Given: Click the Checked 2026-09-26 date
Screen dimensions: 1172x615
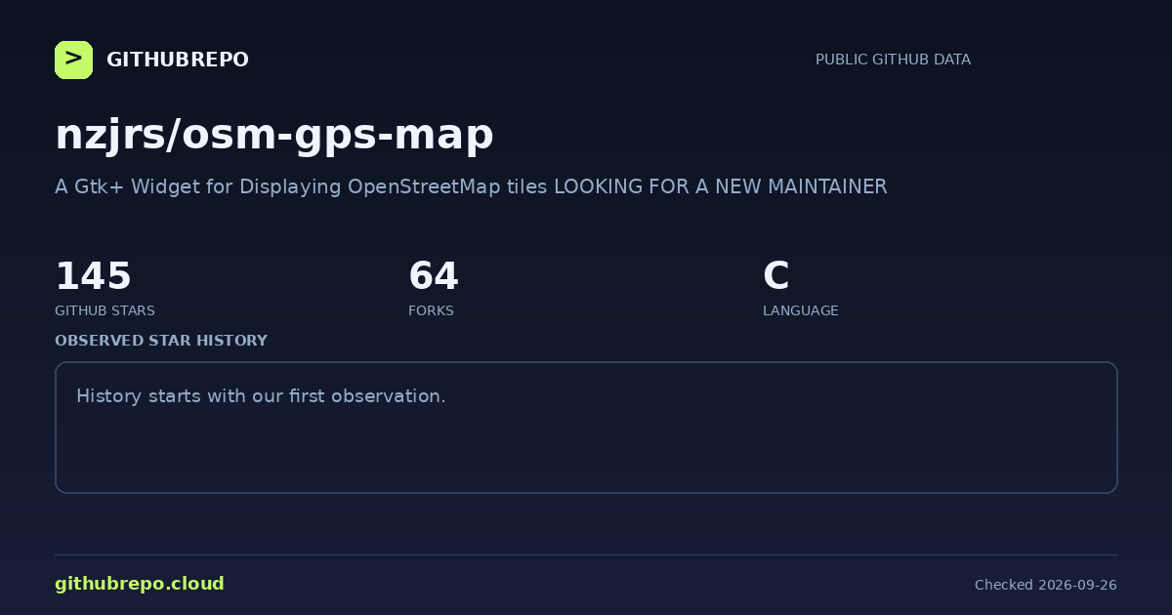Looking at the screenshot, I should click(x=1046, y=585).
